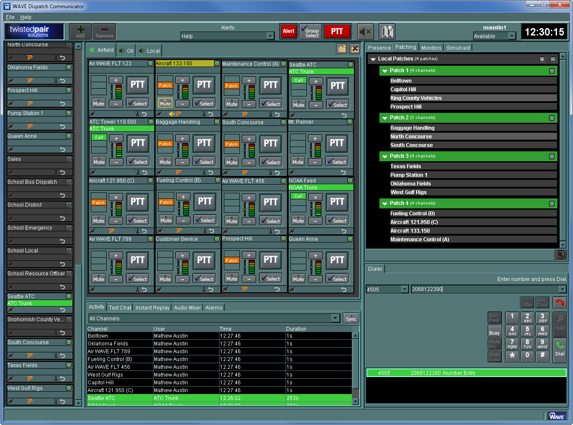Viewport: 573px width, 425px height.
Task: Toggle Select on Air WAVE FLT 123
Action: 137,103
